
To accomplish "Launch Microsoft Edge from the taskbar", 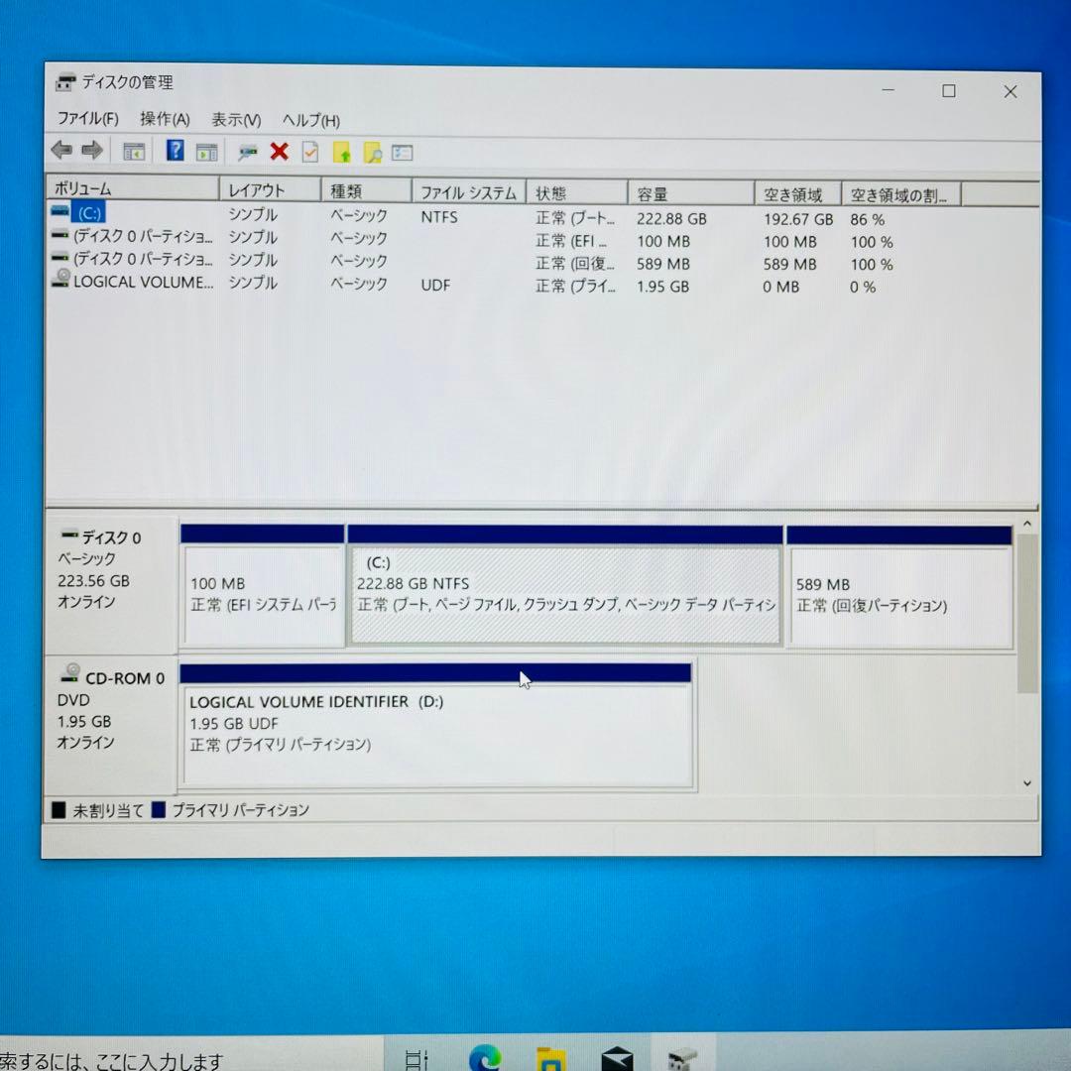I will (x=483, y=1056).
